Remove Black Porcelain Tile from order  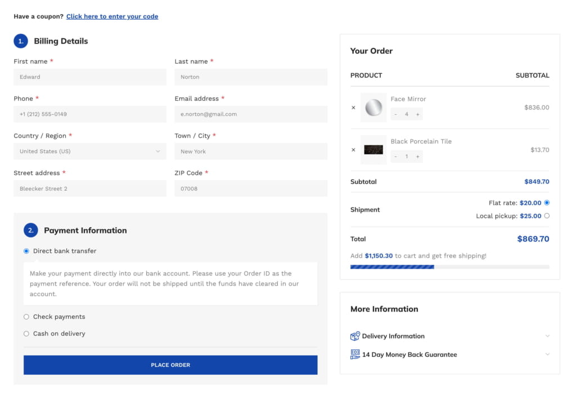point(353,150)
